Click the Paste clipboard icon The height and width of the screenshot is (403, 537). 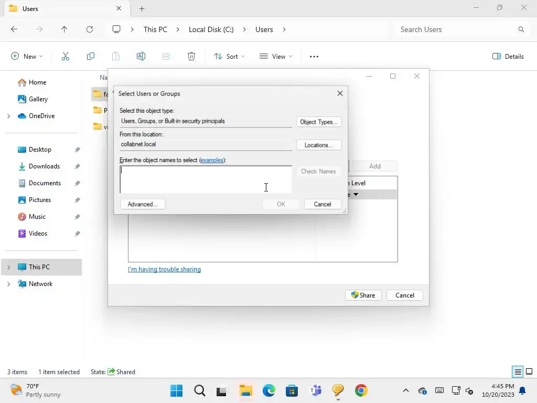pos(116,57)
